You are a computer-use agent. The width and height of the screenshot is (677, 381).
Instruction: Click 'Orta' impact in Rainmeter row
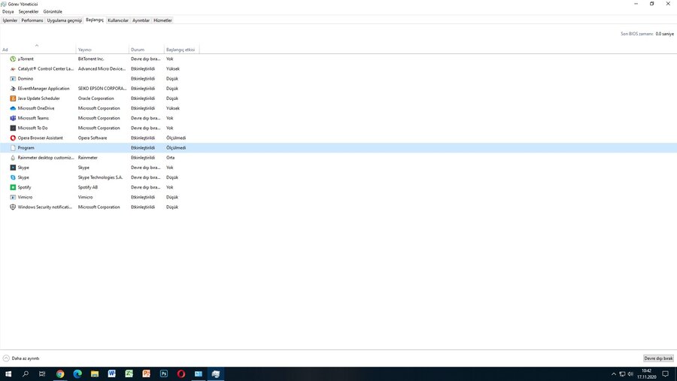pos(171,158)
